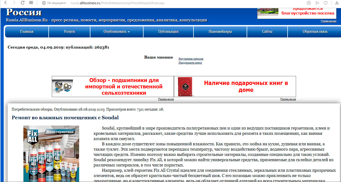Click Размещение link under gift books banner
341x182 pixels.
pyautogui.click(x=288, y=99)
